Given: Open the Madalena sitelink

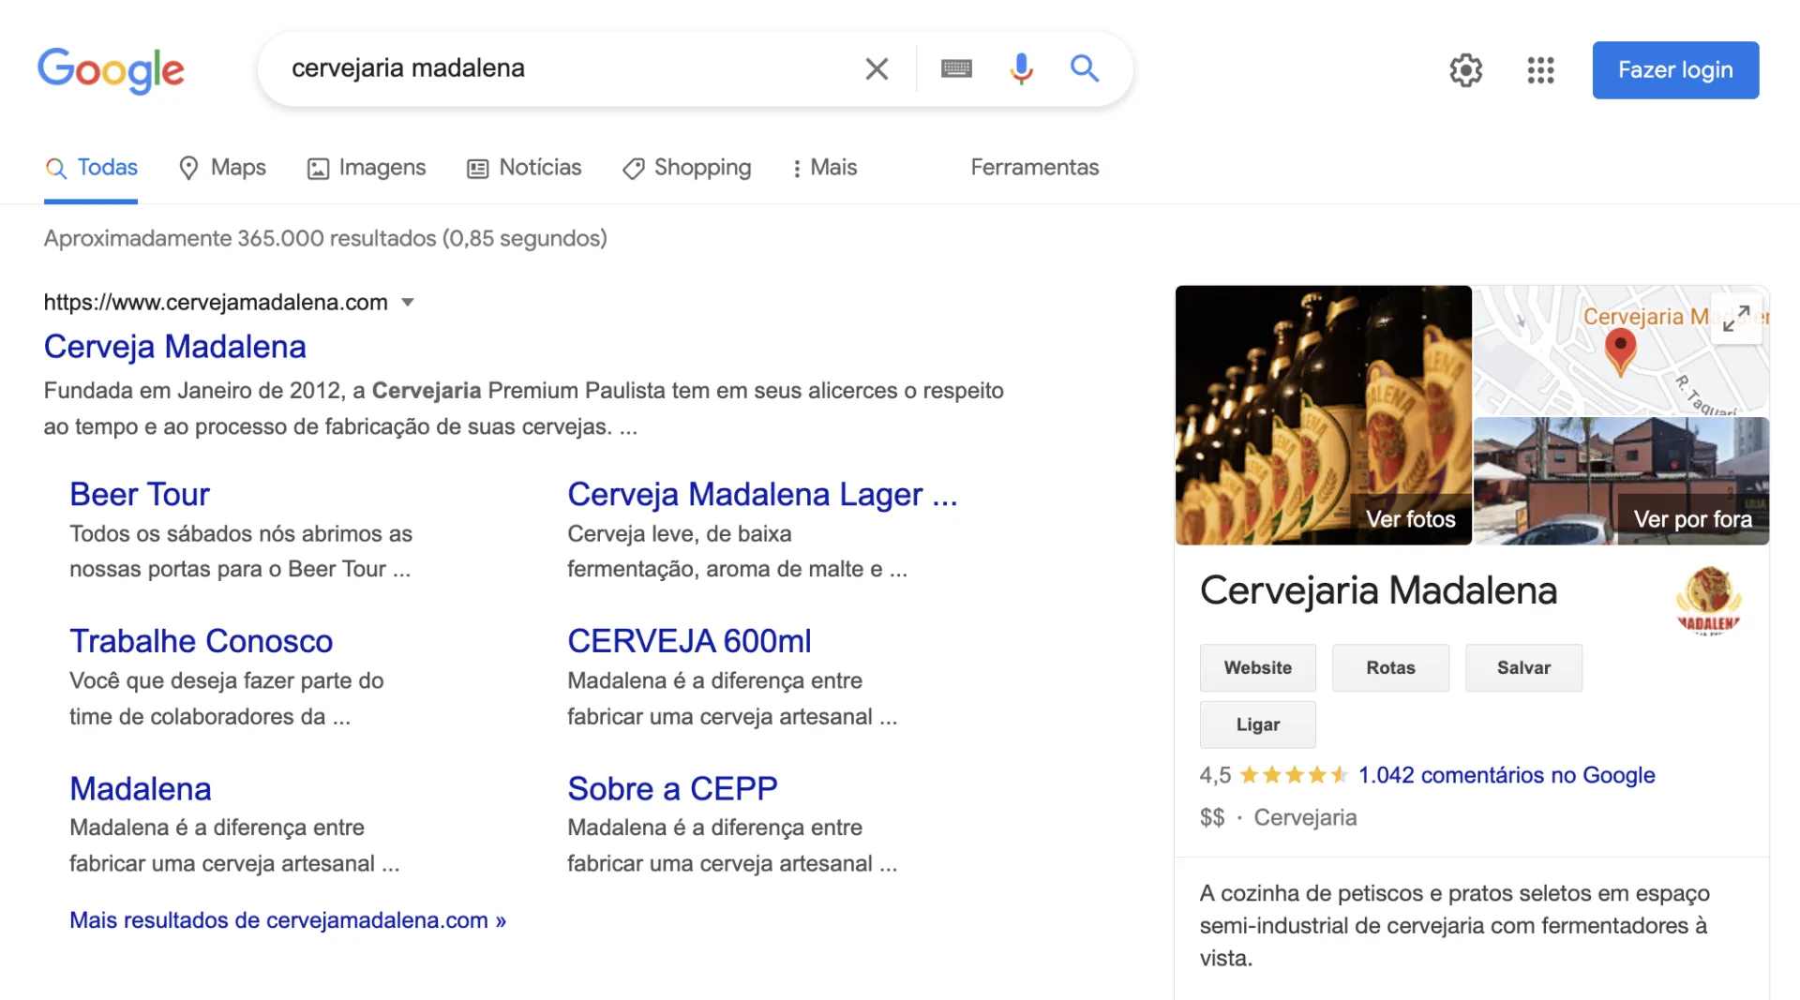Looking at the screenshot, I should tap(141, 789).
